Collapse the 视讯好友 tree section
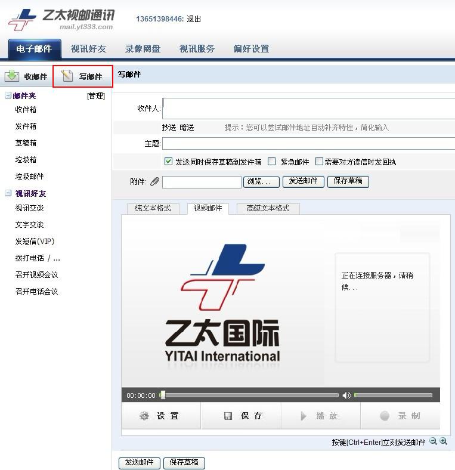The image size is (455, 470). pos(8,193)
